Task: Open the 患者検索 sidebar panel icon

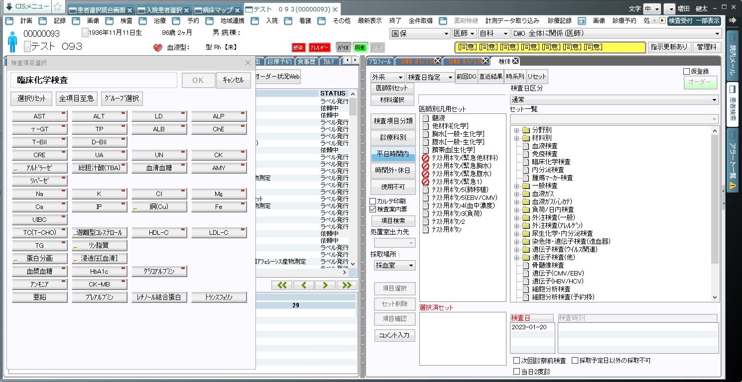Action: click(x=733, y=104)
